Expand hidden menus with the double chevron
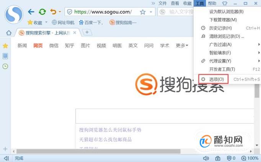The image size is (261, 162). 153,3
